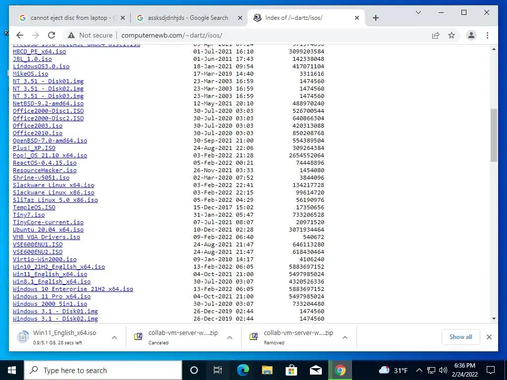This screenshot has height=380, width=507.
Task: Open the MikeOS.iso link
Action: coord(30,74)
